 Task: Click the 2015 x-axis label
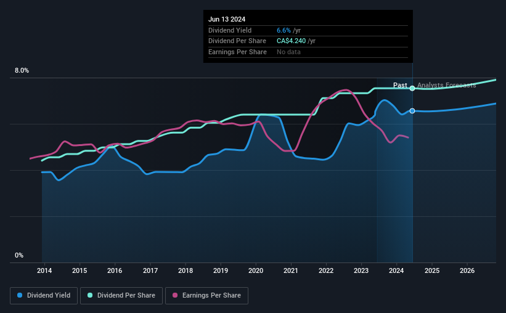[80, 270]
